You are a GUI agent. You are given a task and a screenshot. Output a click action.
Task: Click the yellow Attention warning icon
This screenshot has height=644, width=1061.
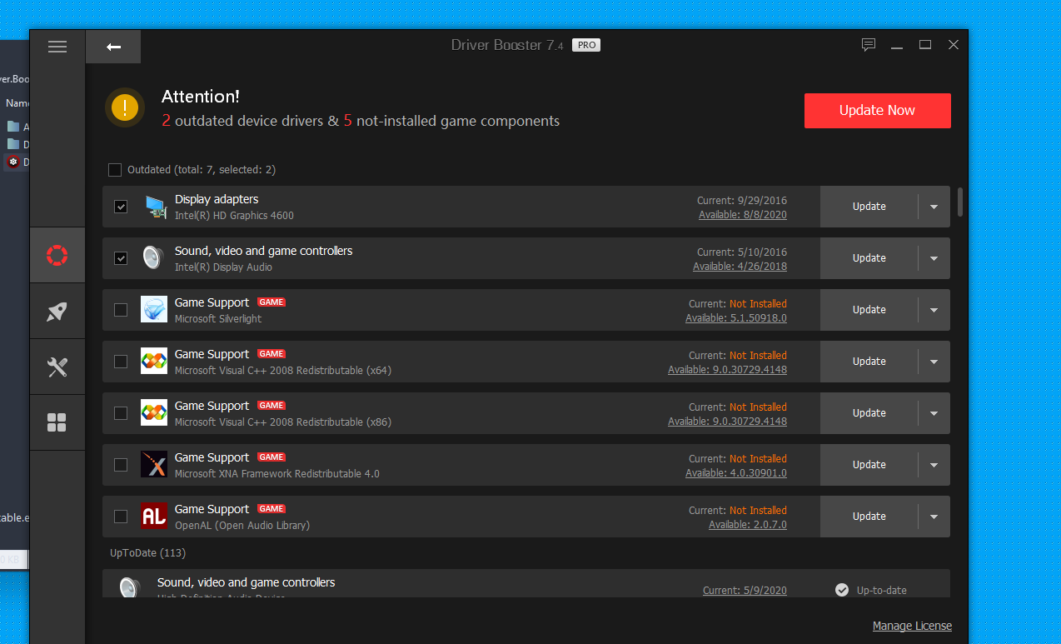coord(125,107)
